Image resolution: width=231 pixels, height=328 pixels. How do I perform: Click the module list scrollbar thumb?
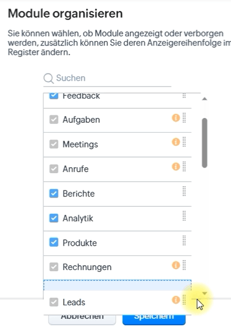[x=205, y=143]
